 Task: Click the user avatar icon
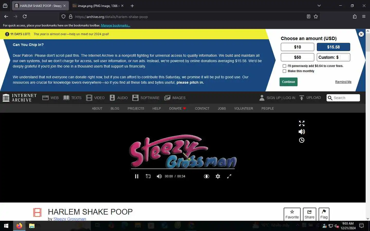click(x=262, y=98)
